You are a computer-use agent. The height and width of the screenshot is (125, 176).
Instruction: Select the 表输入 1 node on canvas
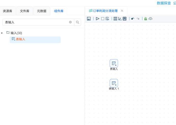(x=114, y=83)
